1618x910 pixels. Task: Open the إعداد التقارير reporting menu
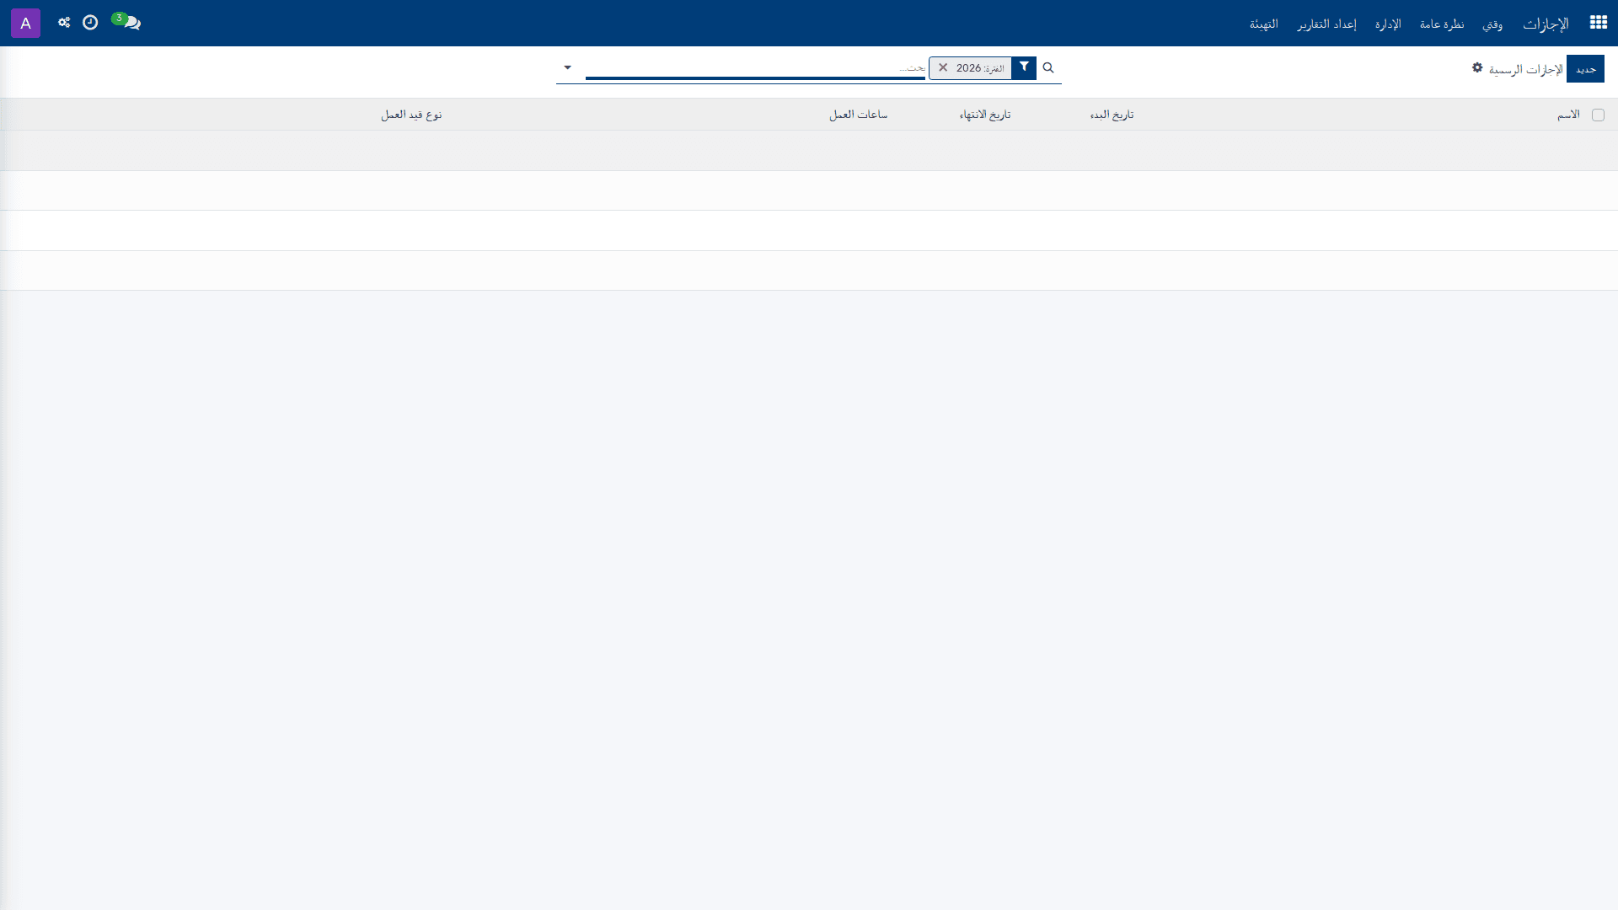tap(1326, 24)
